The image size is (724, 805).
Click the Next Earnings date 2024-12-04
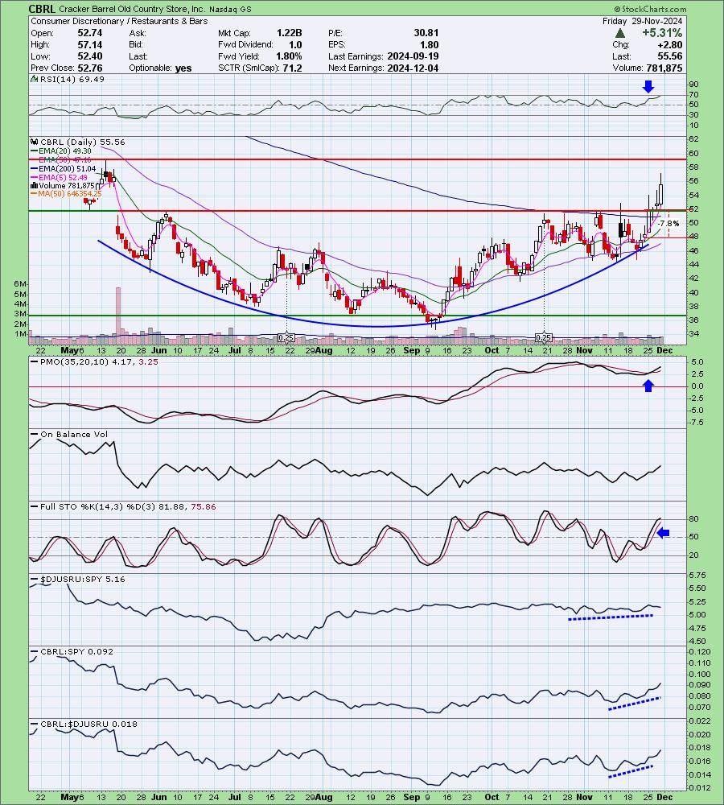(x=413, y=68)
